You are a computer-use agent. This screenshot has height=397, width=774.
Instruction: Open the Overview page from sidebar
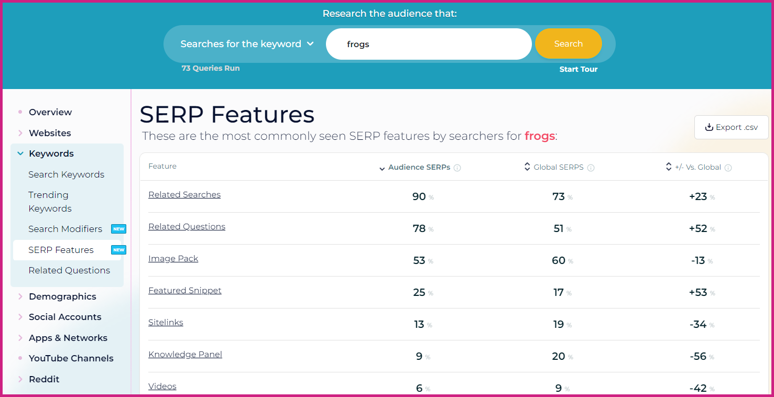coord(50,112)
